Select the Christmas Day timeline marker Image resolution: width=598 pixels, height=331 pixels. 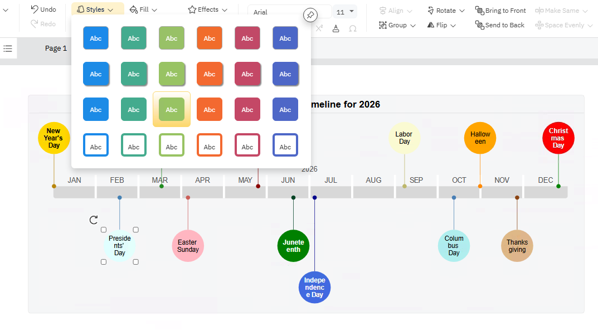(558, 138)
